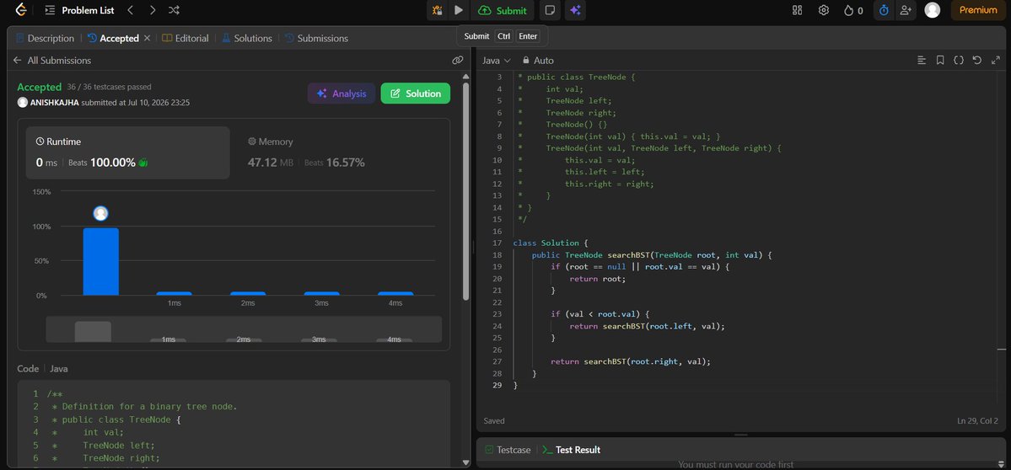Click the left panel vertical scrollbar
This screenshot has width=1011, height=470.
click(x=466, y=190)
